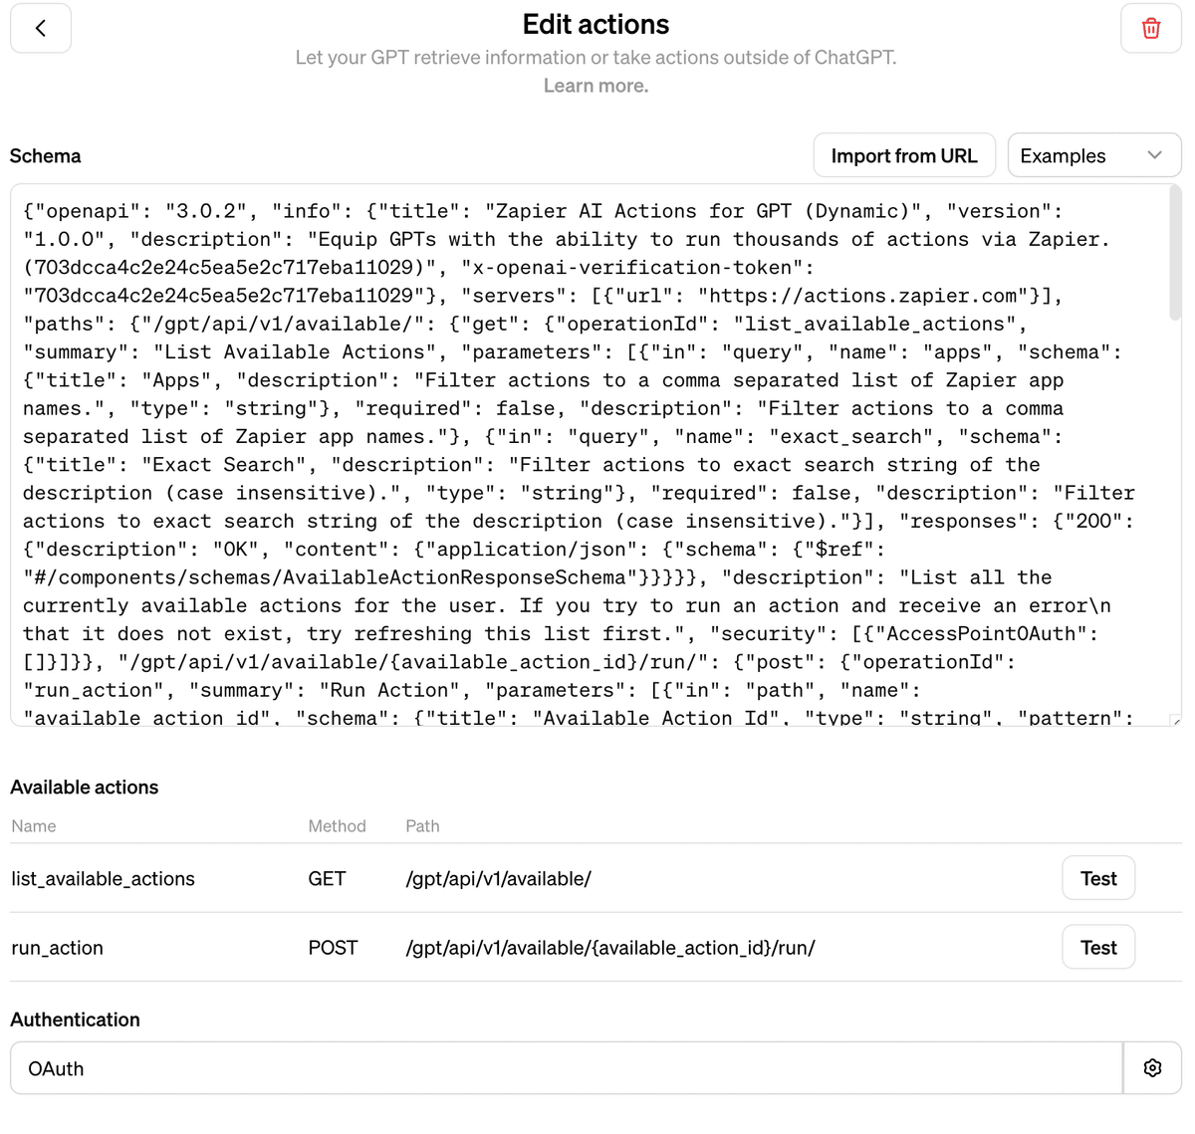Viewport: 1195px width, 1134px height.
Task: Test the list_available_actions action
Action: [1098, 878]
